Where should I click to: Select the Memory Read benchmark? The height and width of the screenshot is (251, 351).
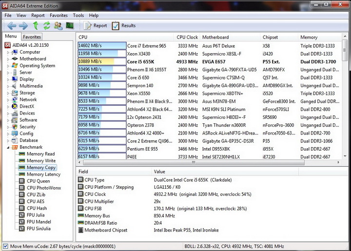pyautogui.click(x=41, y=154)
